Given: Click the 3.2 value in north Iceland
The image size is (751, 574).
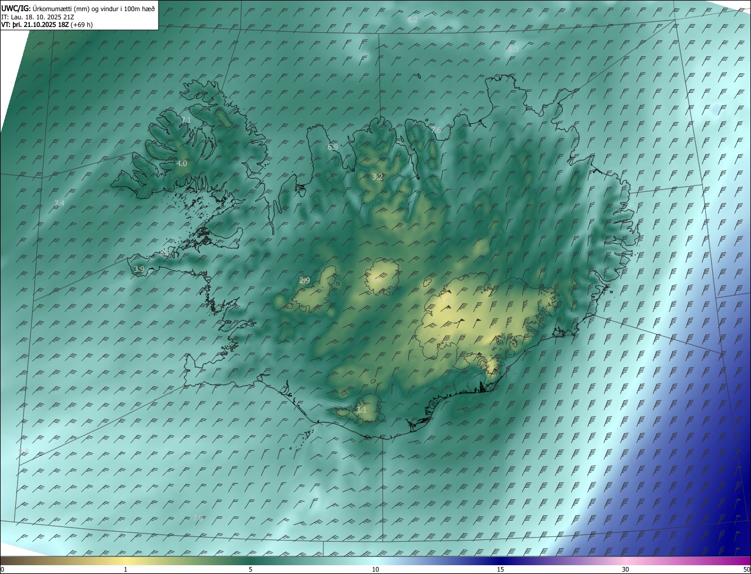Looking at the screenshot, I should click(x=378, y=177).
